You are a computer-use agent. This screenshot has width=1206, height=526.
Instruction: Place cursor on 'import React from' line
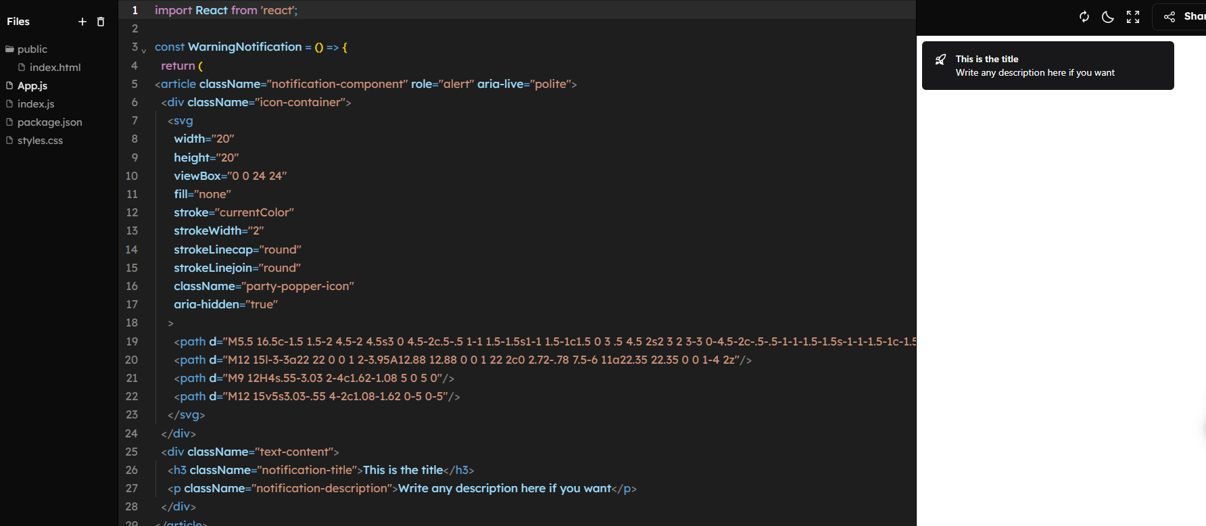(x=226, y=10)
